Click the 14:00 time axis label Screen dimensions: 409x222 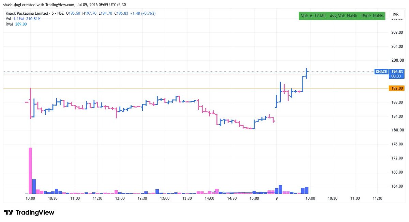(210, 199)
